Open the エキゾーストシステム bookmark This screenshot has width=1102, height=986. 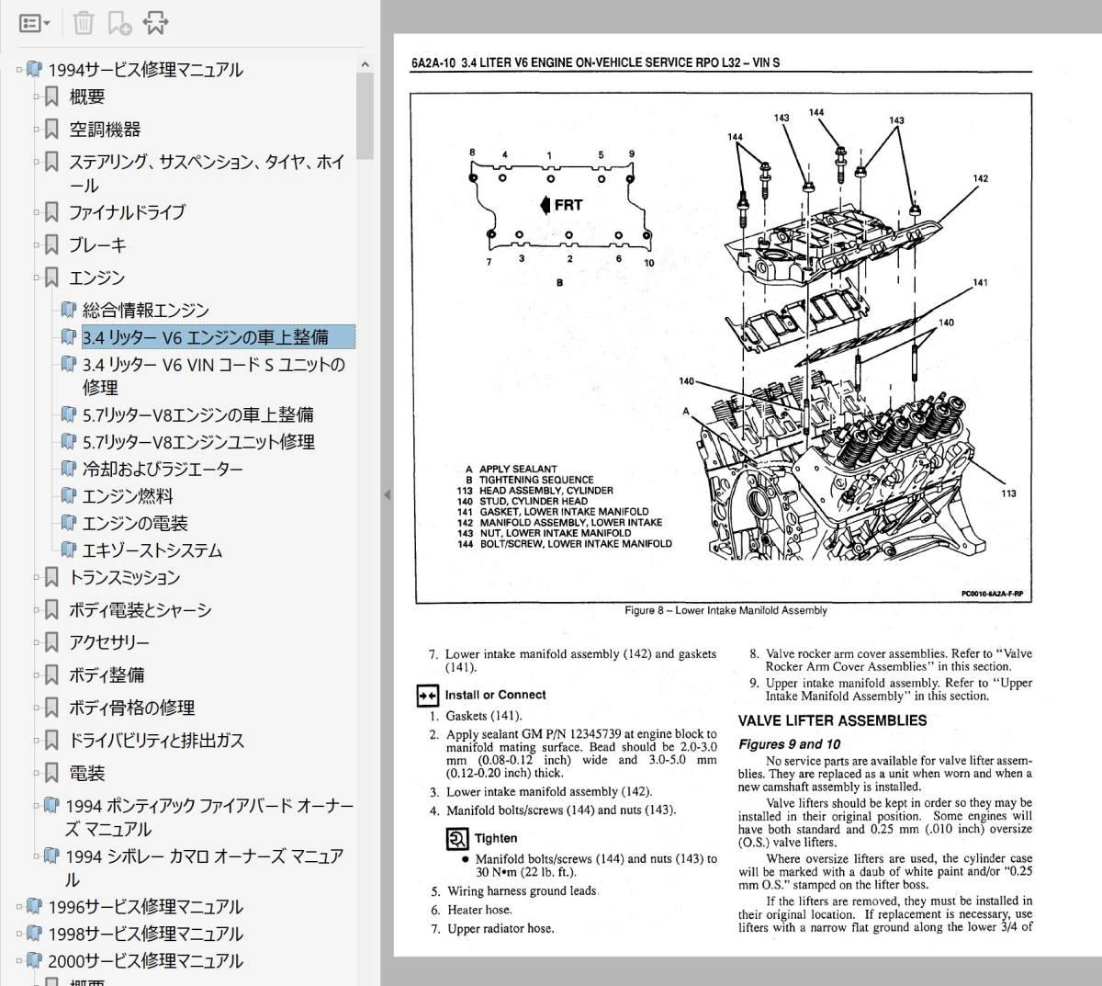152,550
